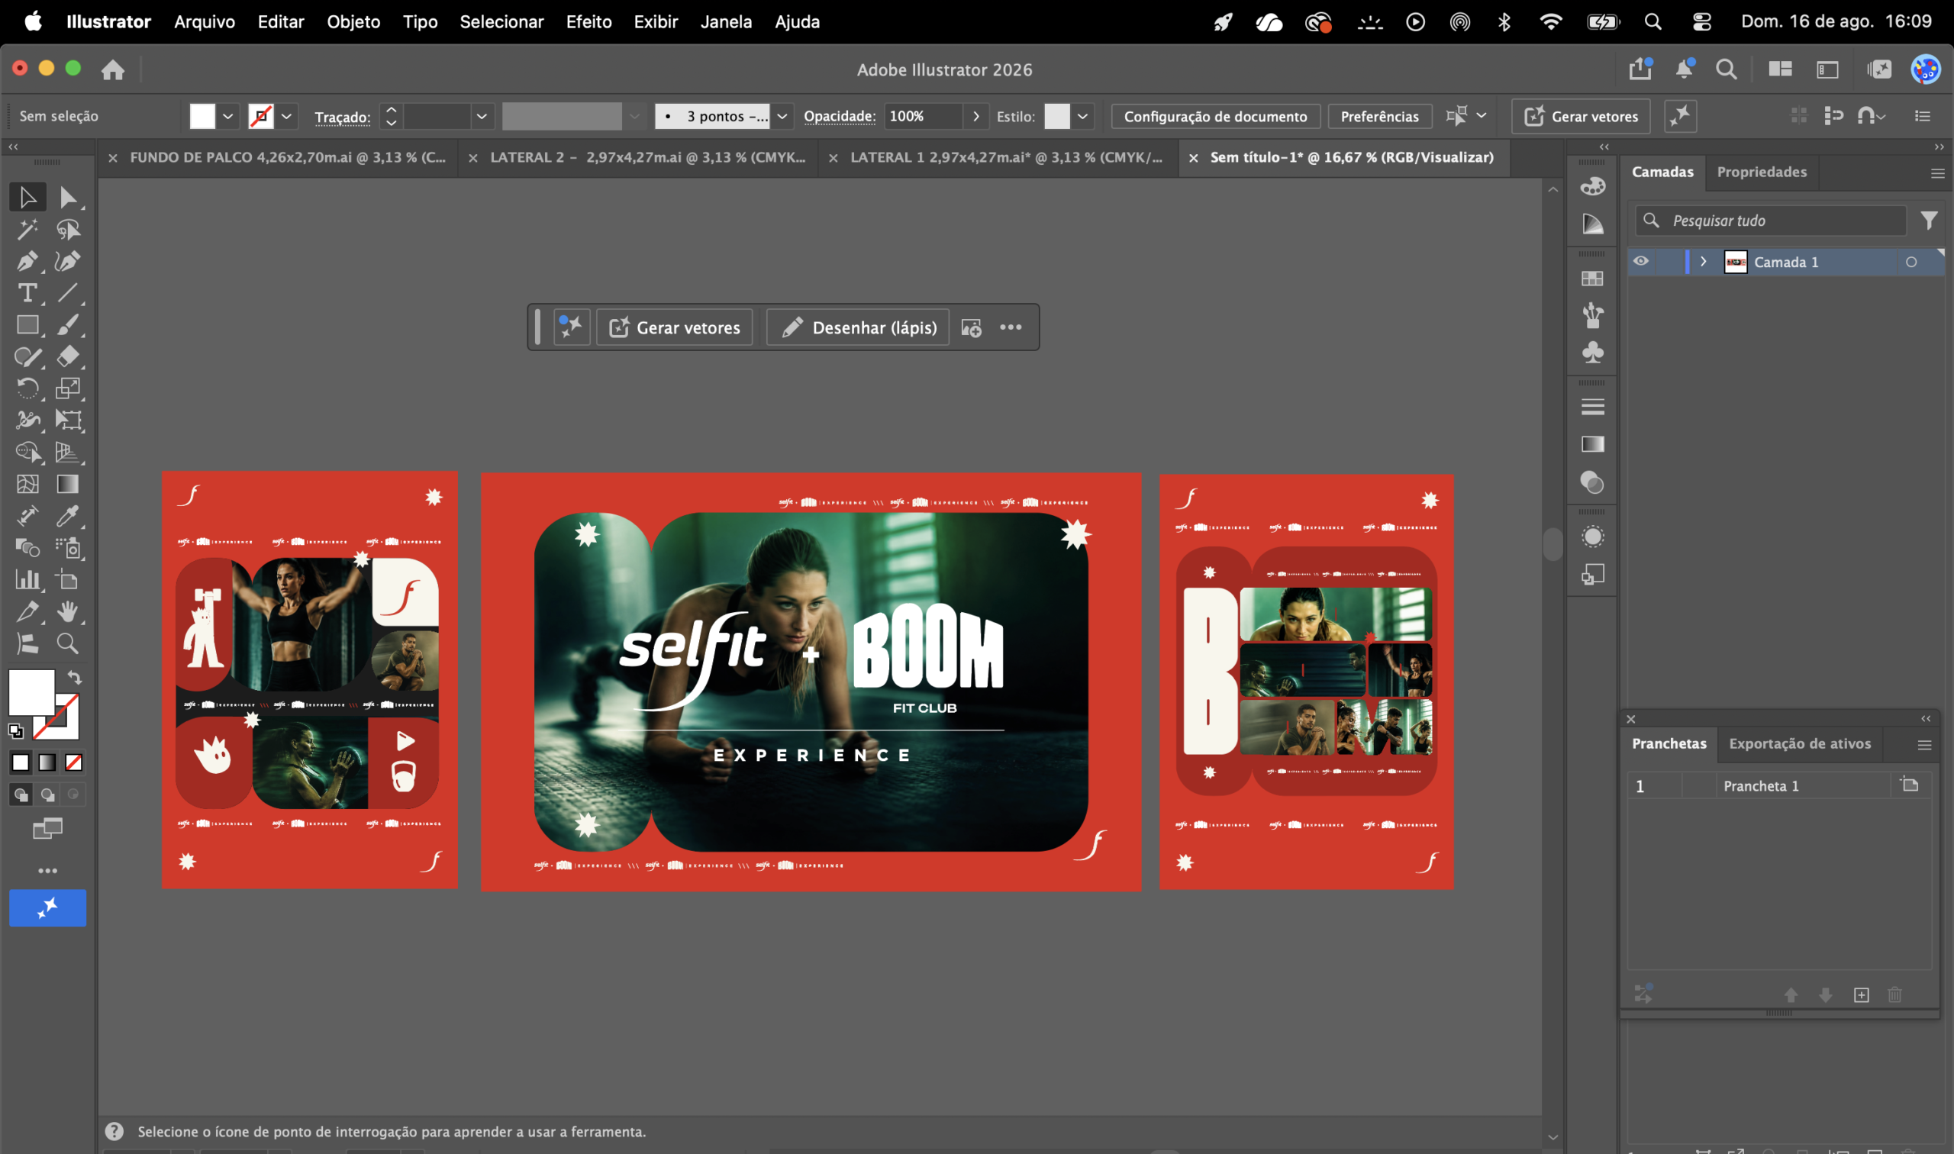This screenshot has width=1954, height=1154.
Task: Select the Free Transform tool
Action: click(x=68, y=420)
